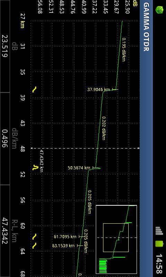
Task: Tap the GAMMA OTDR title bar
Action: (146, 138)
